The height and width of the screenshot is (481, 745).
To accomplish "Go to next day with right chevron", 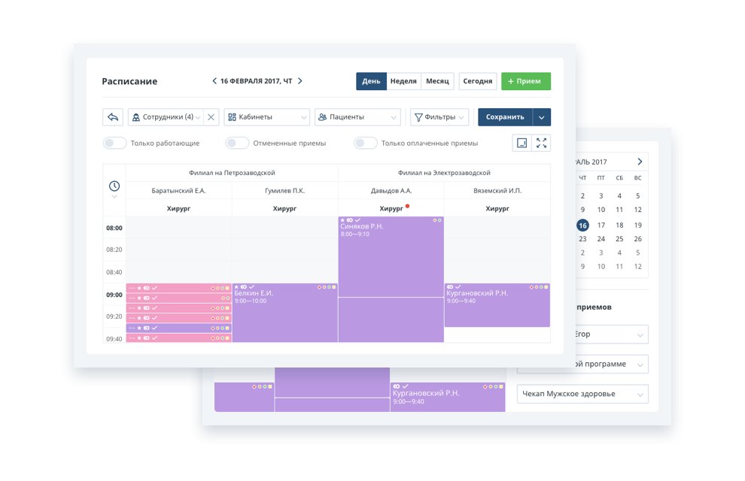I will 300,81.
